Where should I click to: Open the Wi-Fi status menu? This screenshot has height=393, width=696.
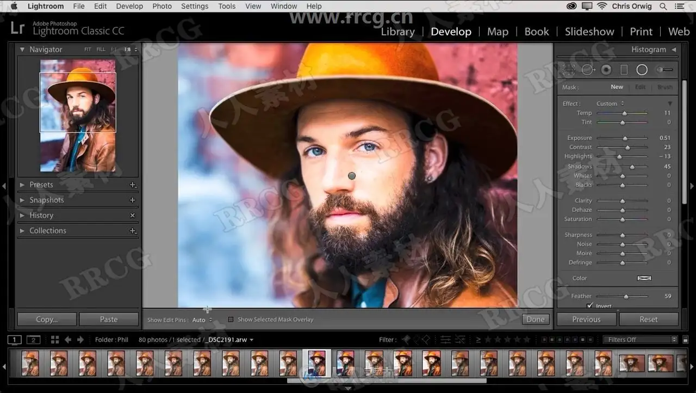pos(602,6)
